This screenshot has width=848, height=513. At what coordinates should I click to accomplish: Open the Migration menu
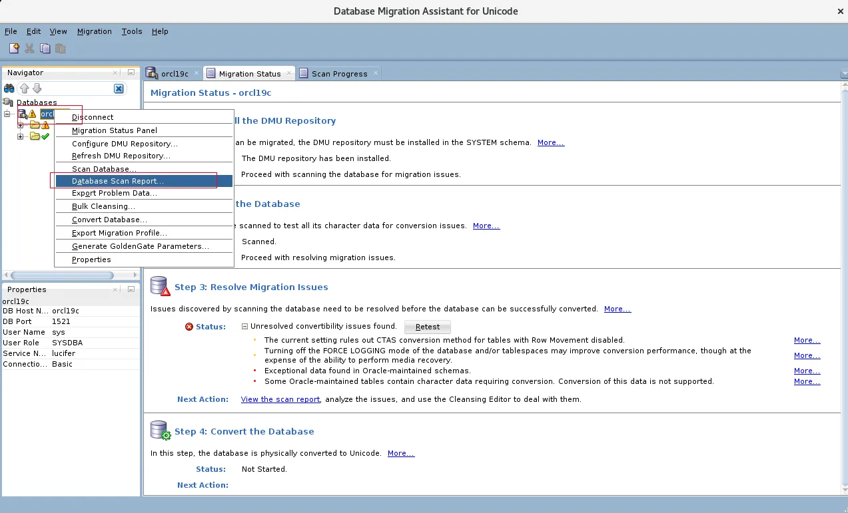point(95,31)
